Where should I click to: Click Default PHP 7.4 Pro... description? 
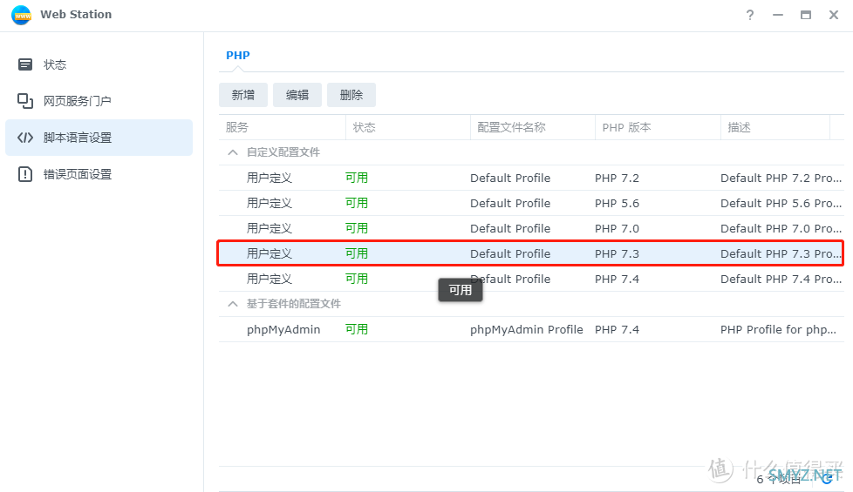pos(781,280)
